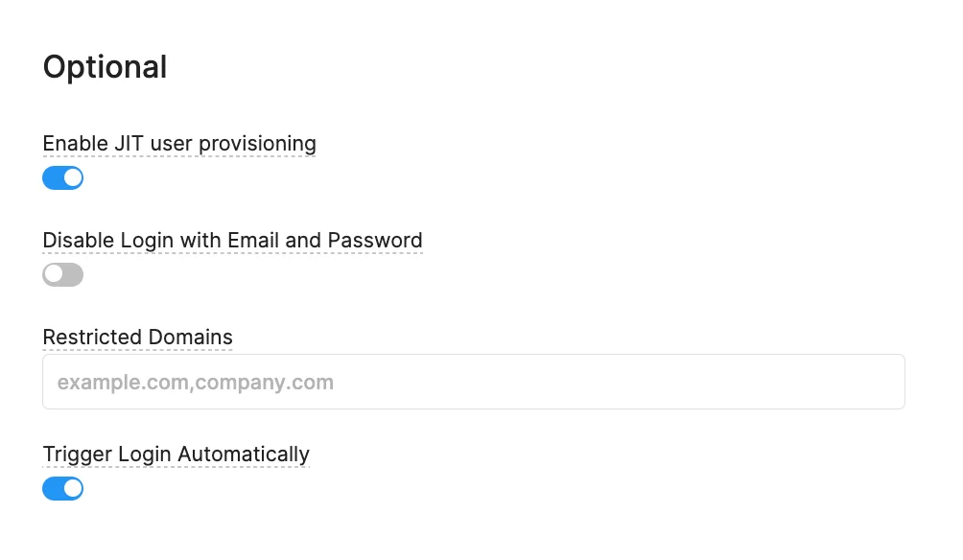The height and width of the screenshot is (560, 963).
Task: Click the Optional section heading
Action: click(105, 66)
